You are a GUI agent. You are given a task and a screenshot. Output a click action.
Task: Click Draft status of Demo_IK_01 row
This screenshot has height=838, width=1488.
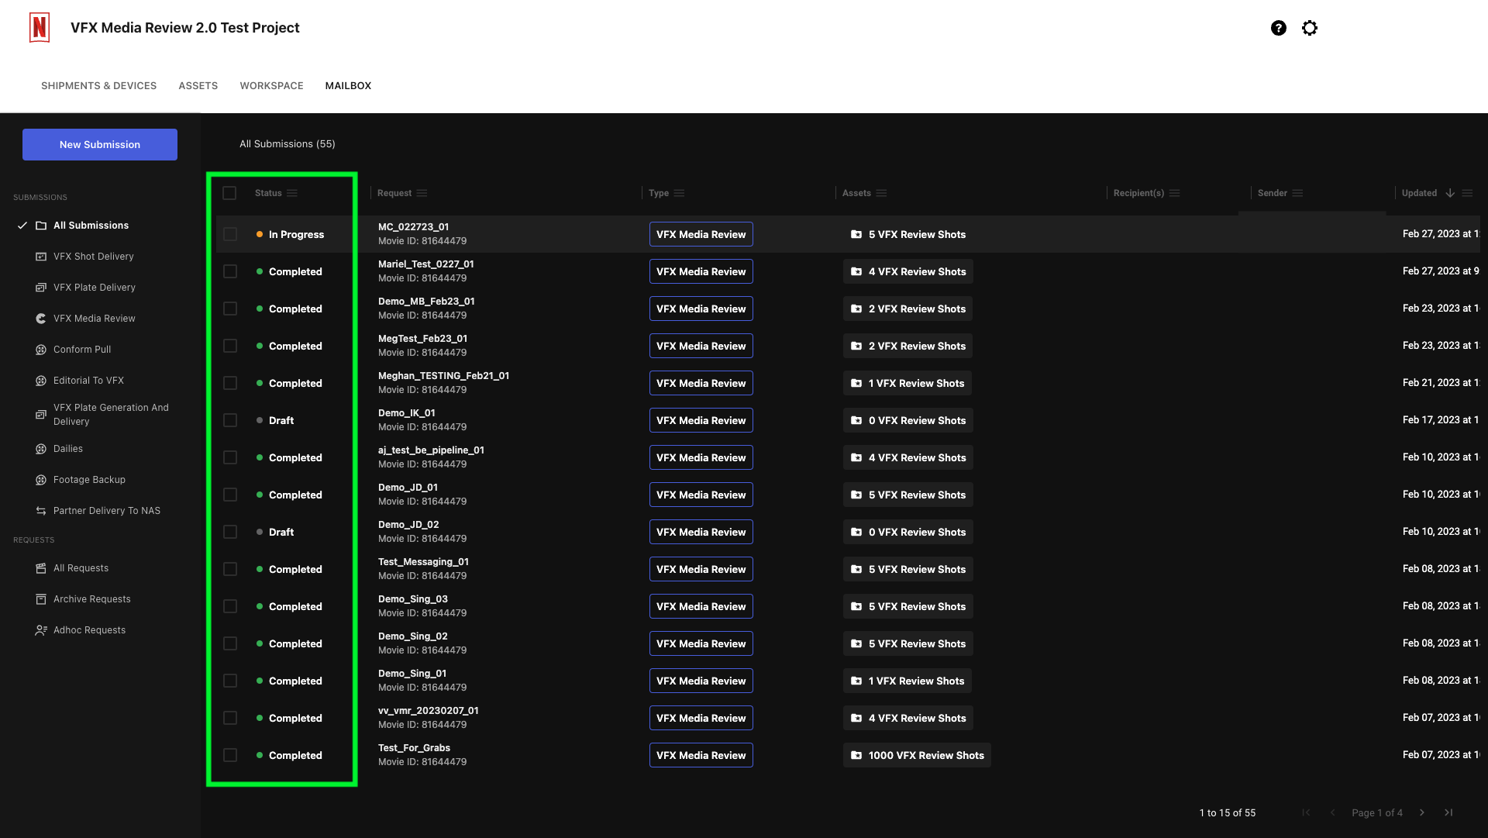click(281, 421)
